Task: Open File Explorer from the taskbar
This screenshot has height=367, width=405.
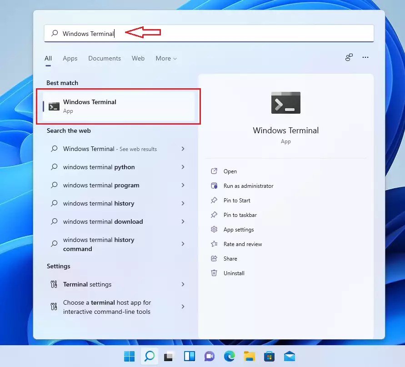Action: pyautogui.click(x=249, y=357)
